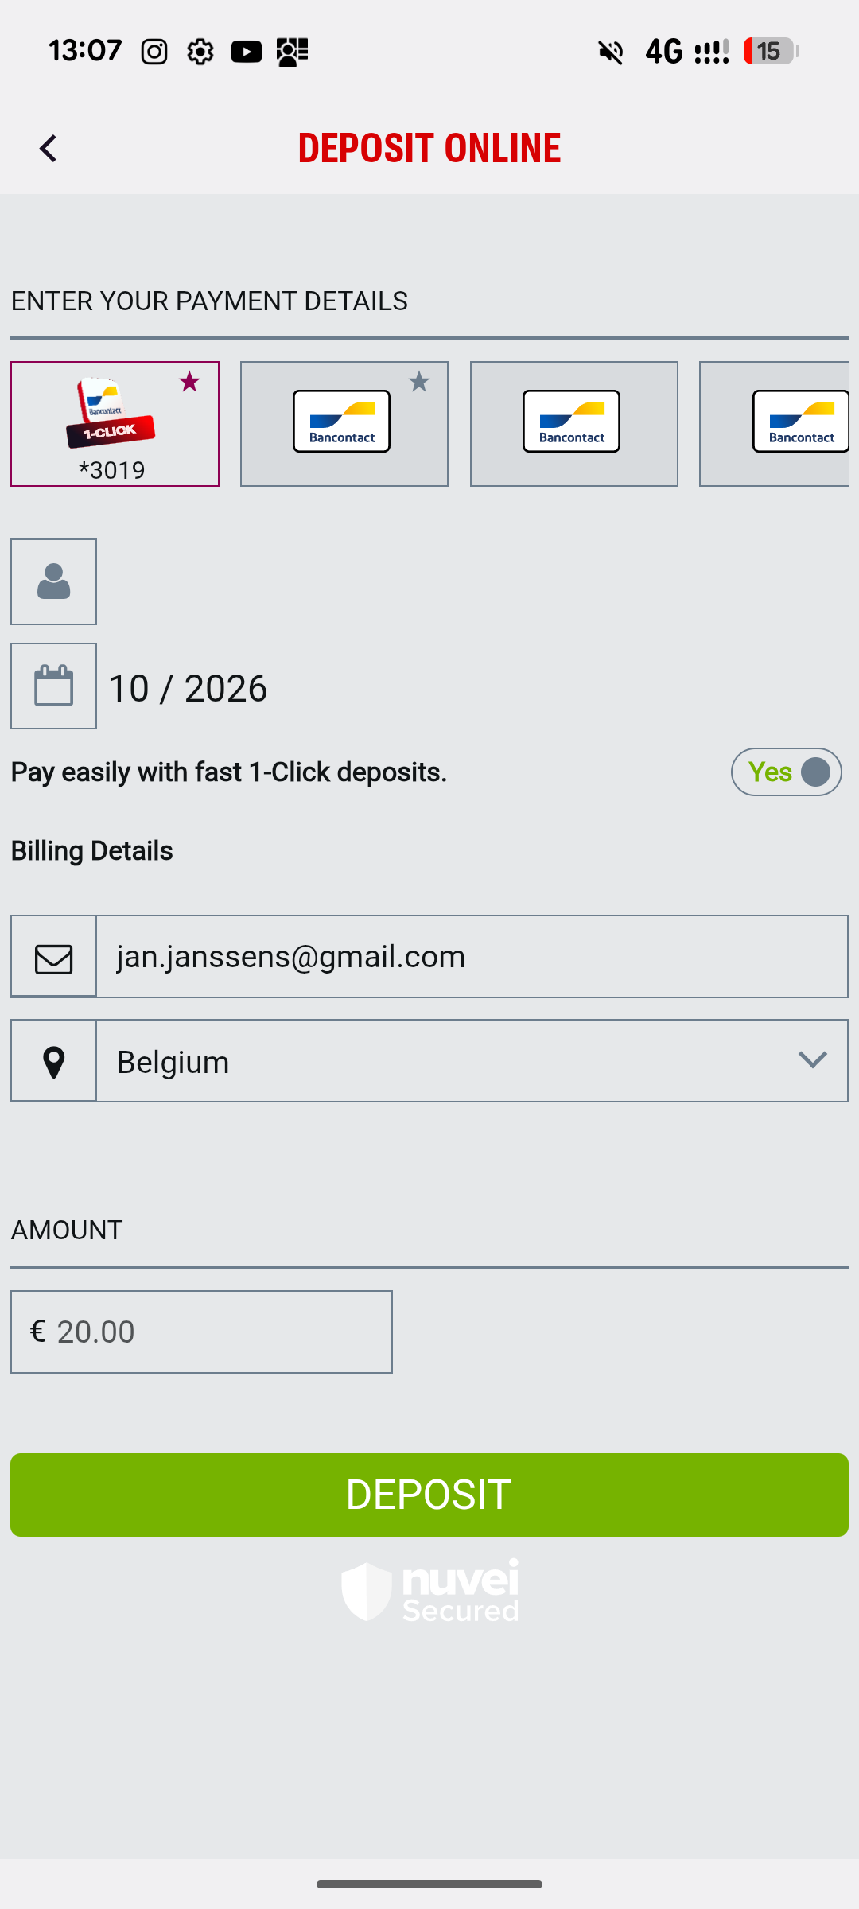Image resolution: width=859 pixels, height=1909 pixels.
Task: Edit the 10 / 2026 expiry date
Action: click(188, 688)
